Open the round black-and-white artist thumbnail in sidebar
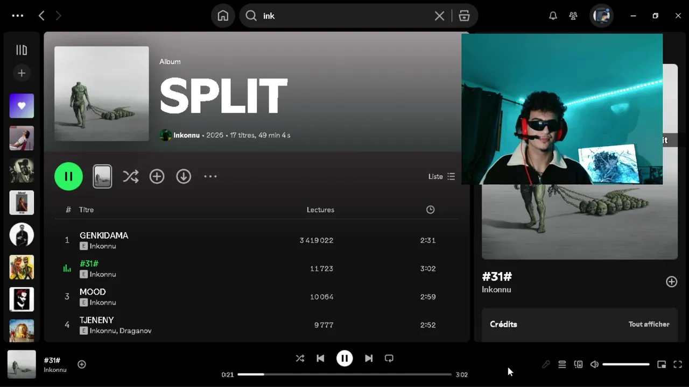689x387 pixels. (22, 235)
